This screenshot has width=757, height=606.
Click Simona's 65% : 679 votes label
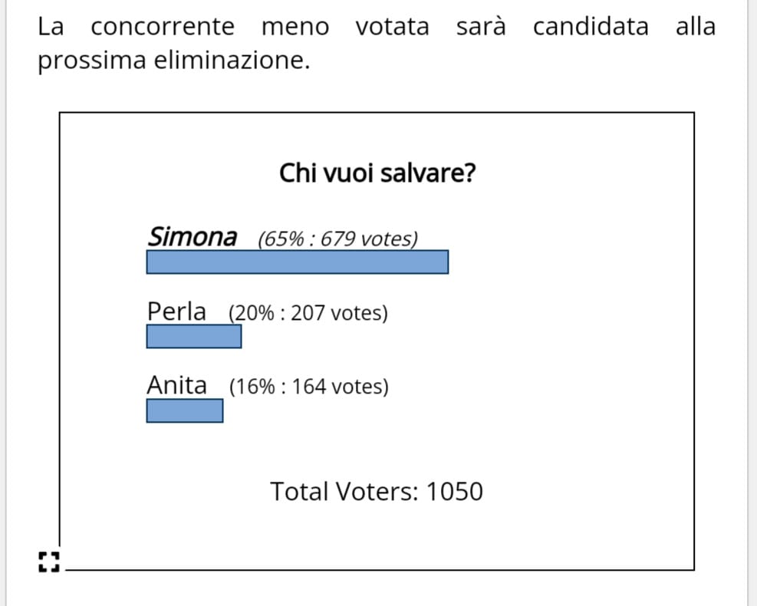[338, 239]
